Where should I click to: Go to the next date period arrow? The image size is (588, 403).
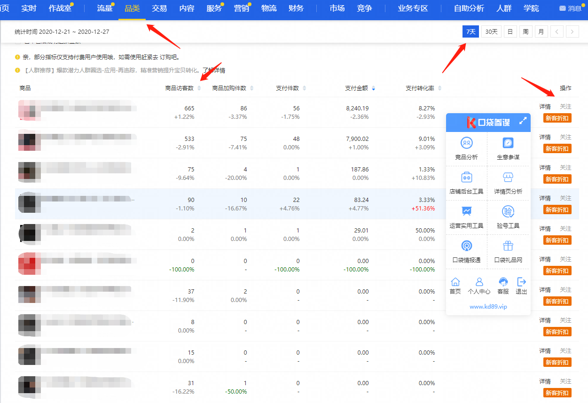[572, 31]
